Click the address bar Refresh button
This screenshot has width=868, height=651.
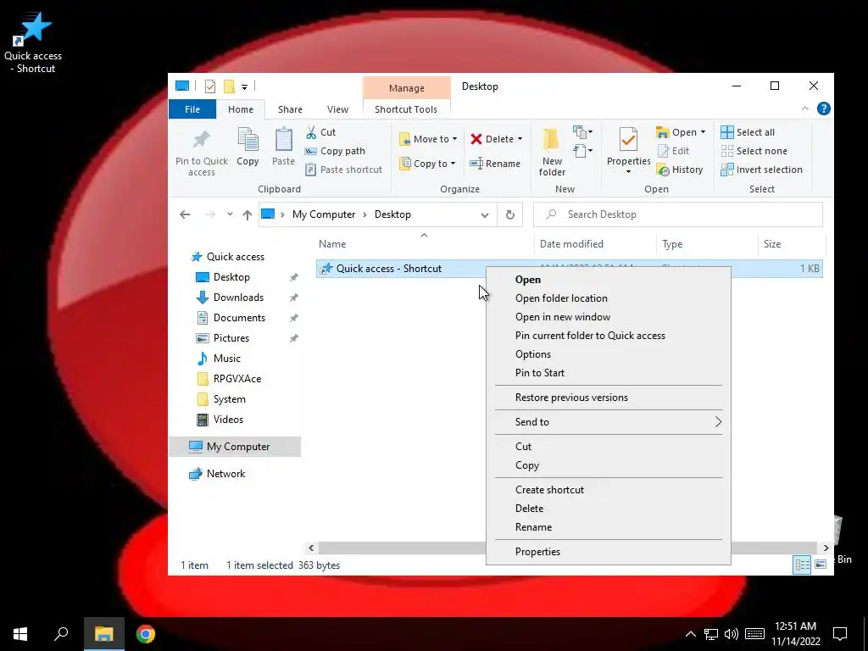coord(509,214)
